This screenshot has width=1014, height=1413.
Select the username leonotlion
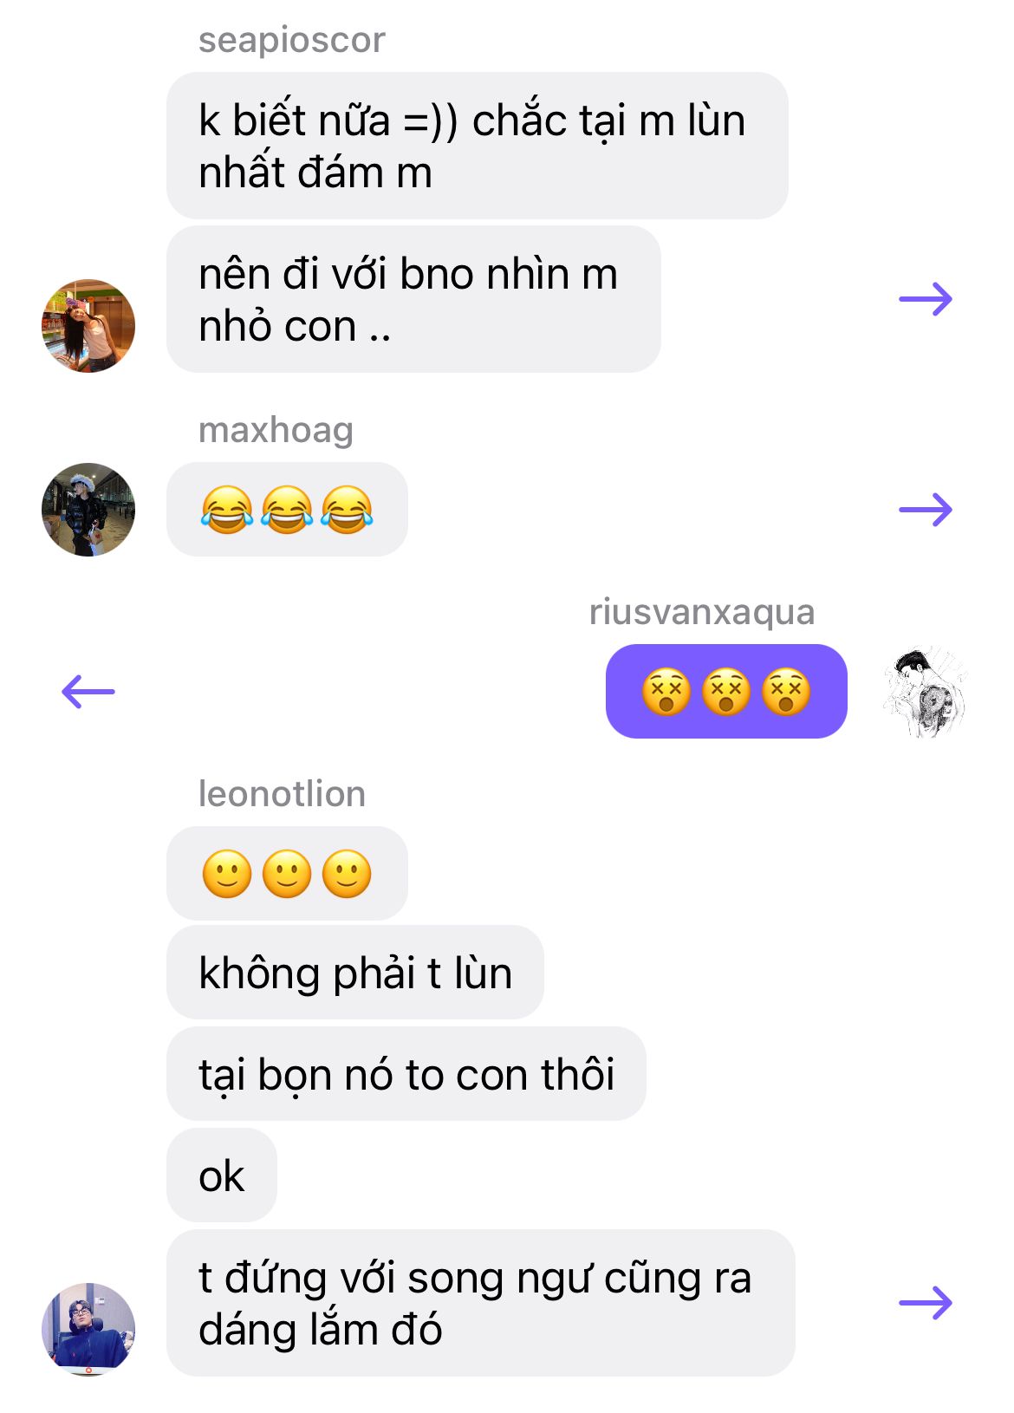pos(282,794)
